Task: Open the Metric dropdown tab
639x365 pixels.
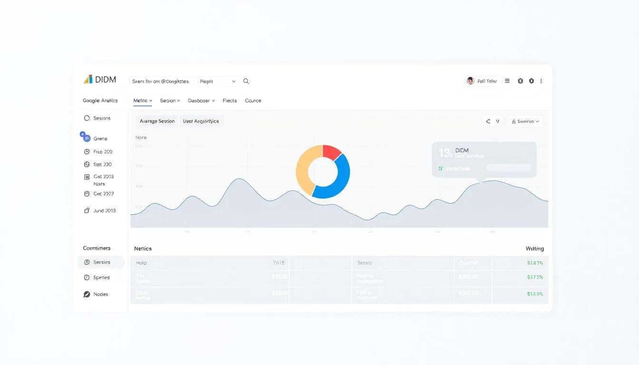Action: coord(143,101)
